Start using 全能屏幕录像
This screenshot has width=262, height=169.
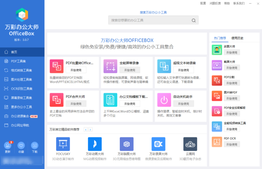130,70
